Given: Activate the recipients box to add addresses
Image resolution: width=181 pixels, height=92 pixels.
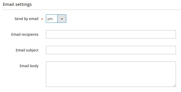Looking at the screenshot, I should click(111, 34).
